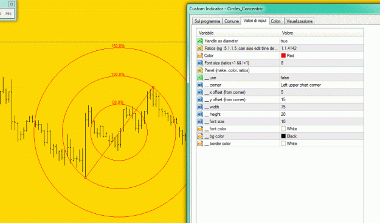This screenshot has width=380, height=223.
Task: Click the MN timeframe button
Action: pyautogui.click(x=9, y=13)
